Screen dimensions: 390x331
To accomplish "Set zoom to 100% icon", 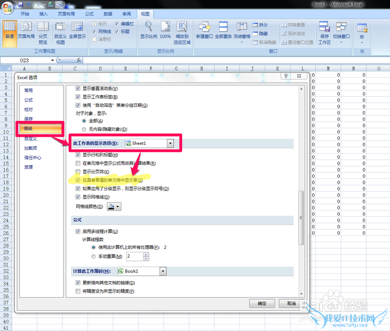I will pos(165,30).
